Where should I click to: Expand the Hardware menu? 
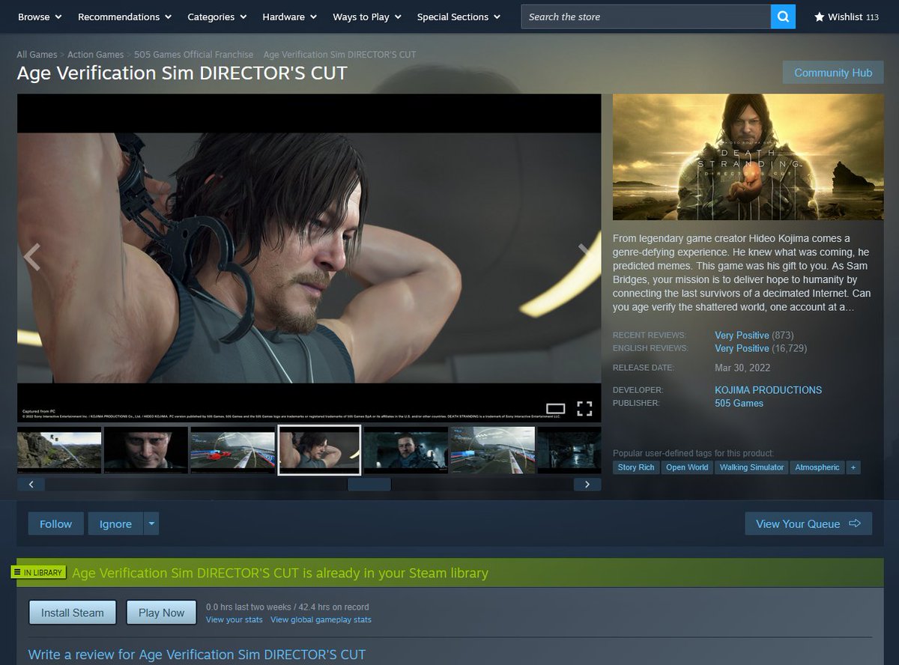(289, 16)
